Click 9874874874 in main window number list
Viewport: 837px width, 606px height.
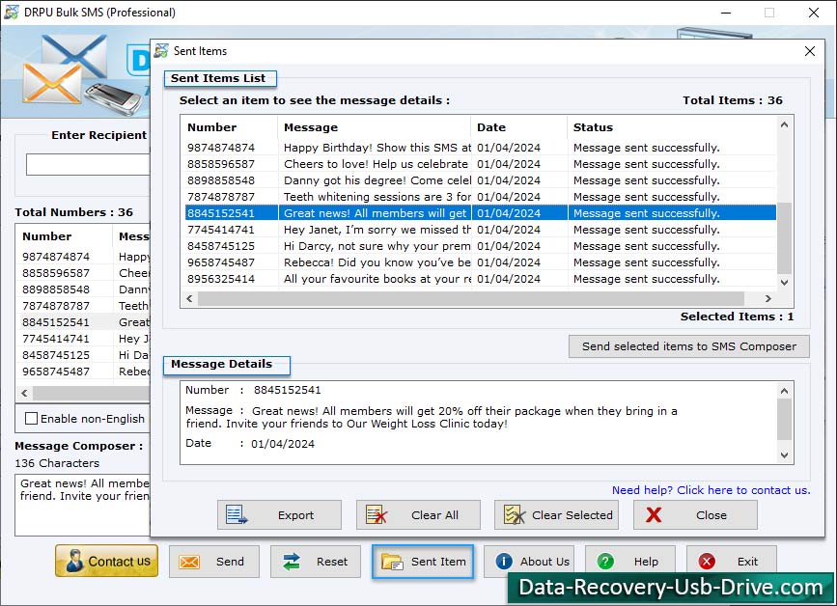click(56, 257)
